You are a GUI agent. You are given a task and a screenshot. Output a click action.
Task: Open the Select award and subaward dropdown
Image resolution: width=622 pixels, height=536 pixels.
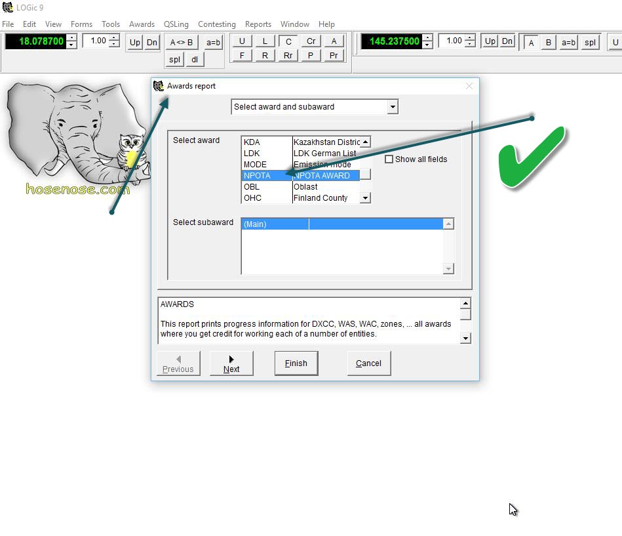click(x=393, y=107)
